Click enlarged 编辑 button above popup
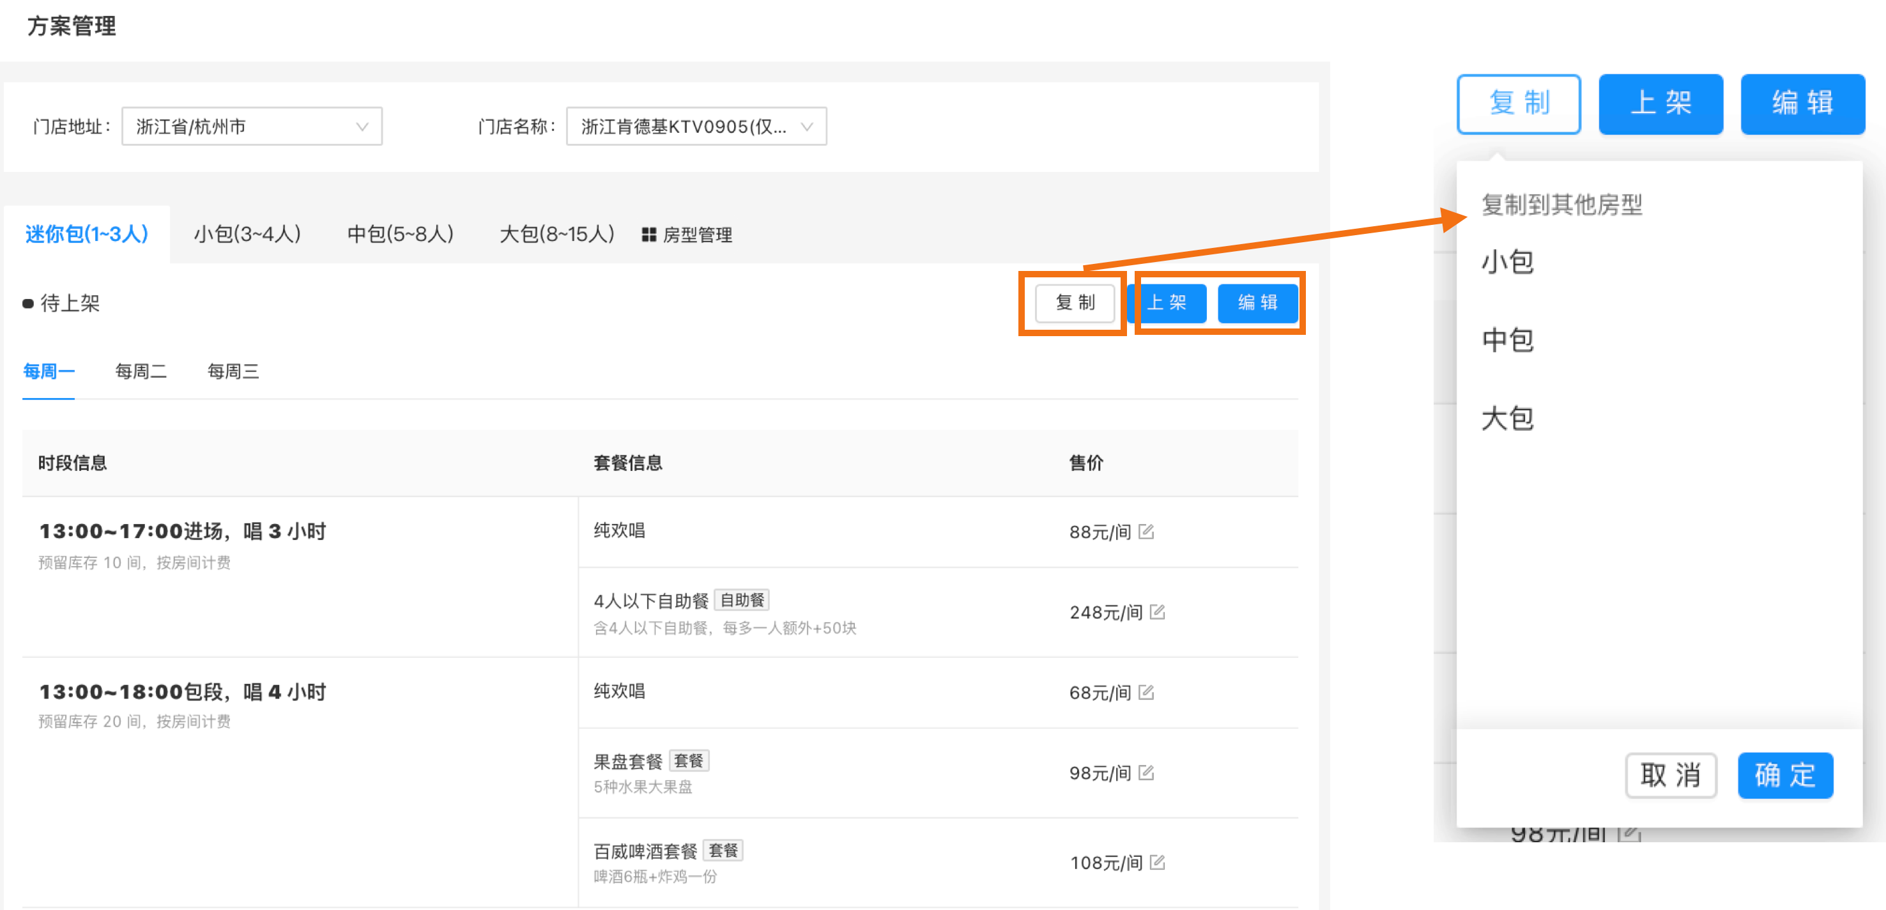The image size is (1886, 910). click(1802, 104)
